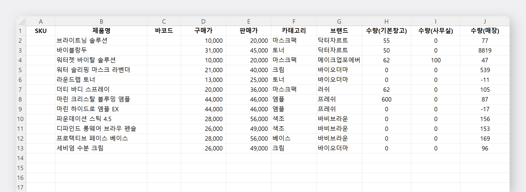Viewport: 526px width, 192px height.
Task: Click the 제품명 header cell
Action: 101,31
